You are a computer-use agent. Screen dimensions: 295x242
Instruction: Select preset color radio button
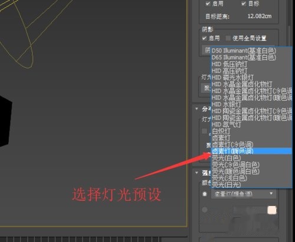click(x=205, y=194)
